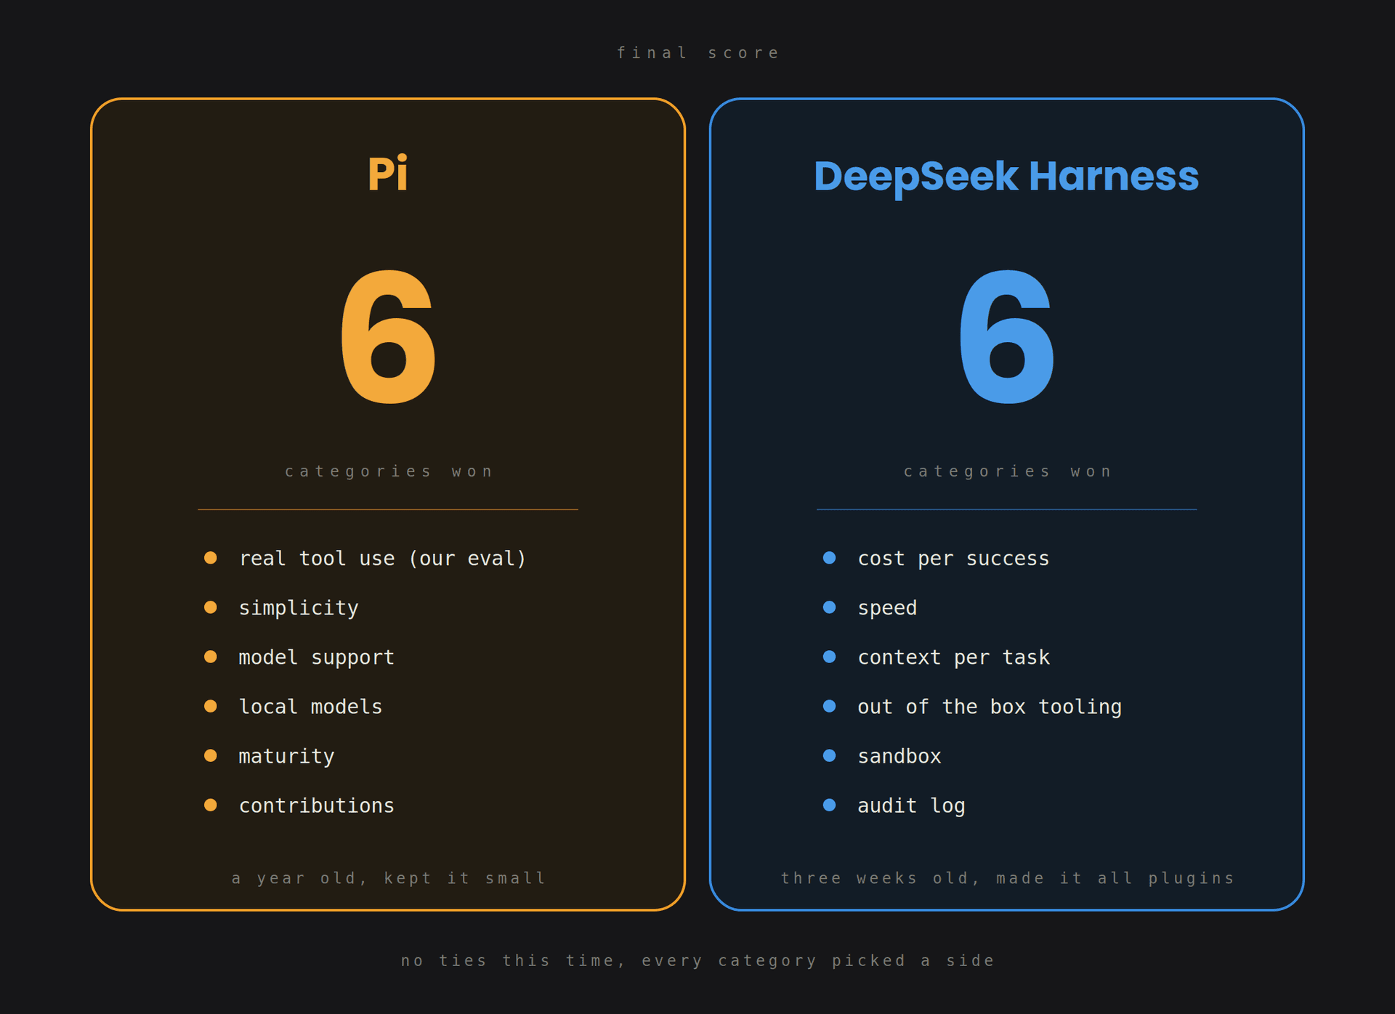Viewport: 1395px width, 1014px height.
Task: Select the 'context per task' item
Action: pyautogui.click(x=953, y=657)
